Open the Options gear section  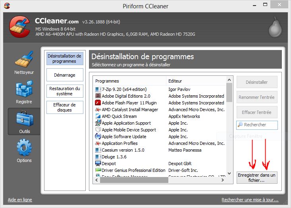tap(24, 151)
